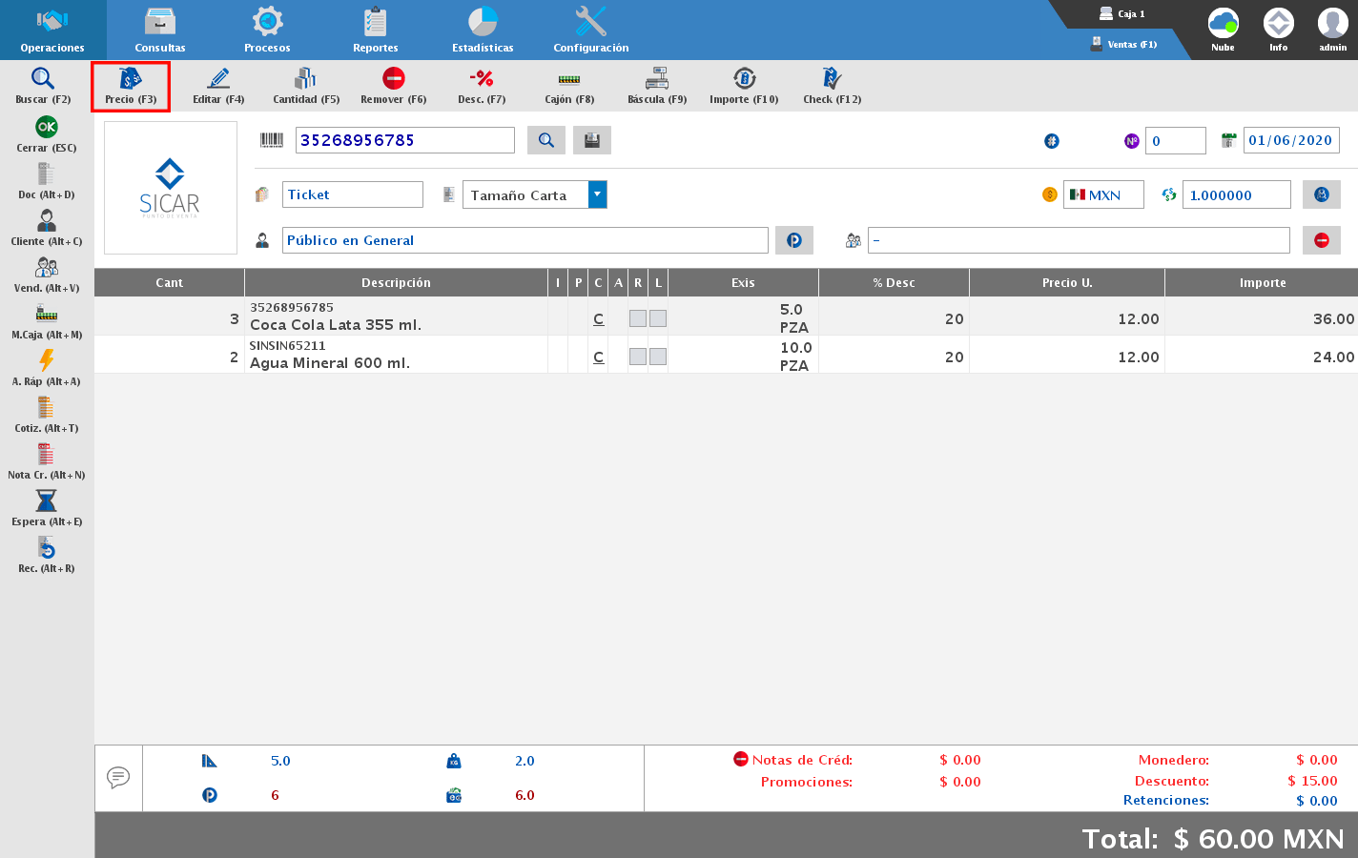
Task: Open the MXN currency selector
Action: pos(1103,194)
